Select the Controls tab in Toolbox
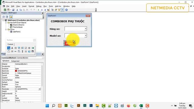Image resolution: width=194 pixels, height=109 pixels. click(10, 44)
